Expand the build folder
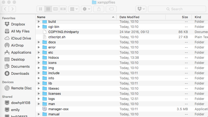The width and height of the screenshot is (208, 117). click(x=39, y=21)
